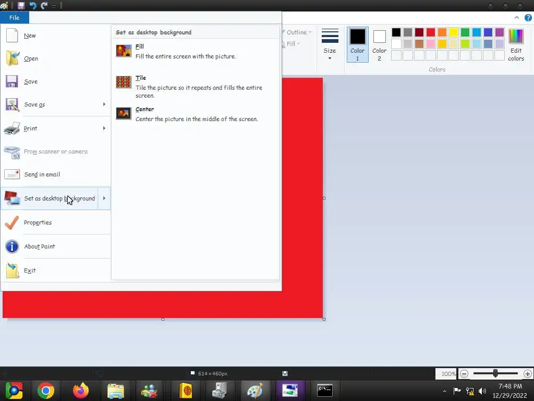Choose Properties from the File menu
This screenshot has width=534, height=401.
pos(55,222)
